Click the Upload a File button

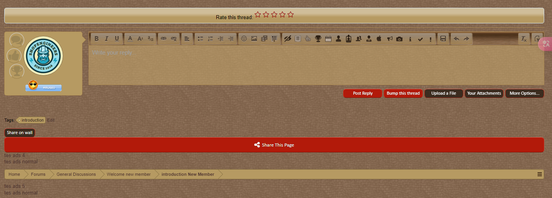click(x=444, y=94)
